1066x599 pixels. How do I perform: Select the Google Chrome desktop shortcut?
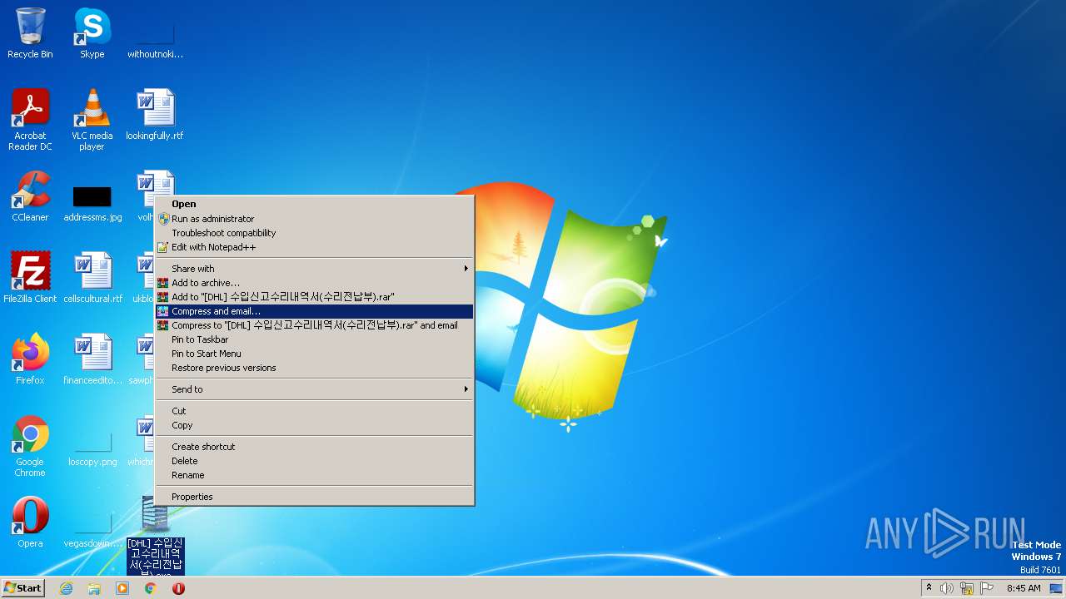(x=30, y=447)
